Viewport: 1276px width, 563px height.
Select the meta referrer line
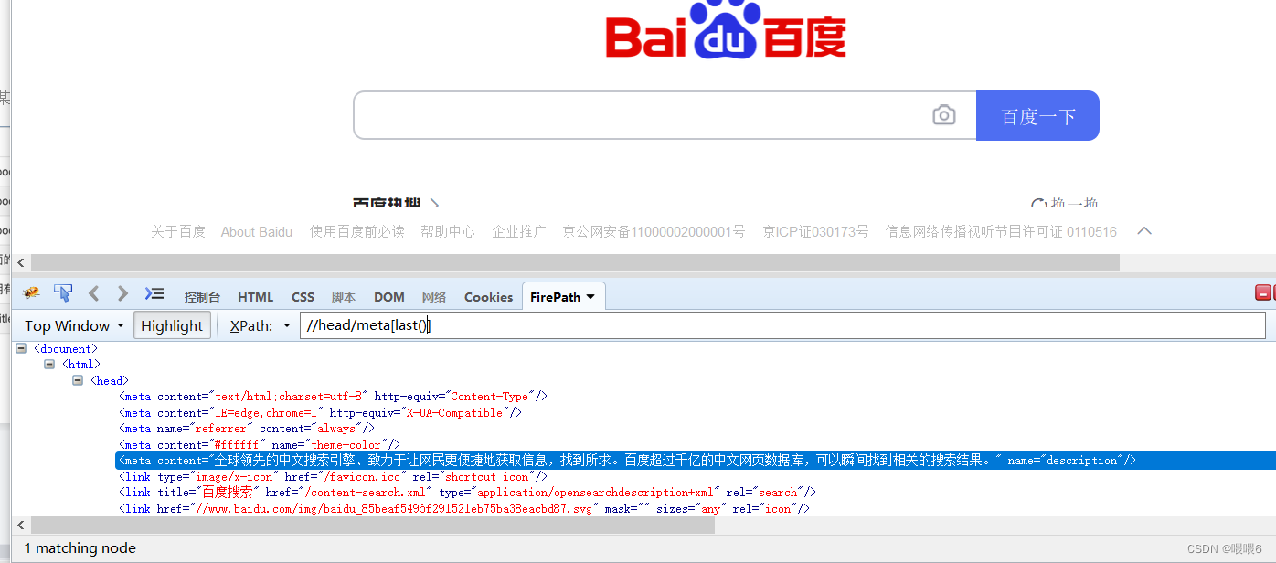pyautogui.click(x=247, y=429)
